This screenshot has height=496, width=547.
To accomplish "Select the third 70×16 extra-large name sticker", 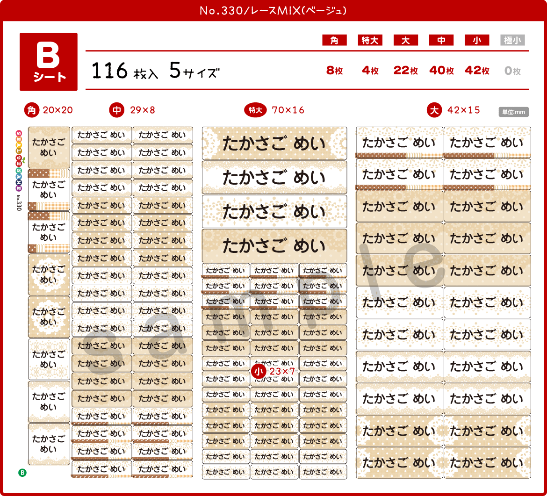I will (x=274, y=211).
